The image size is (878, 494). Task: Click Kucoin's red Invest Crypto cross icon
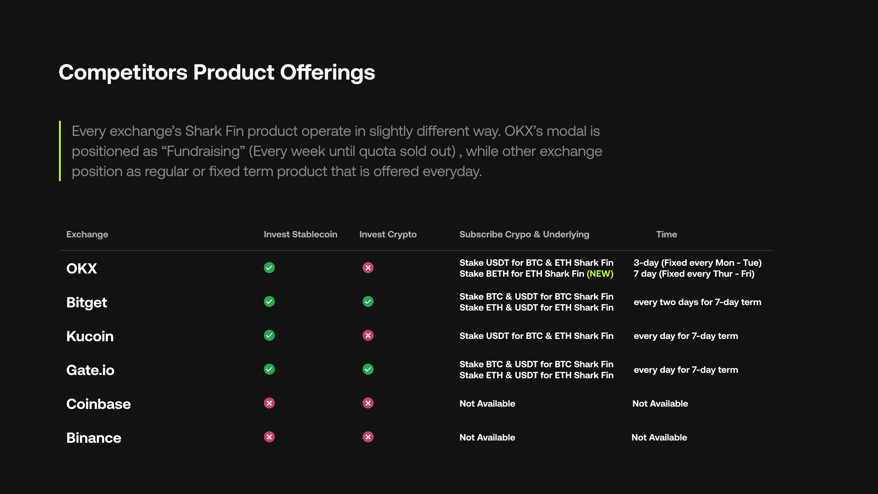(x=368, y=335)
